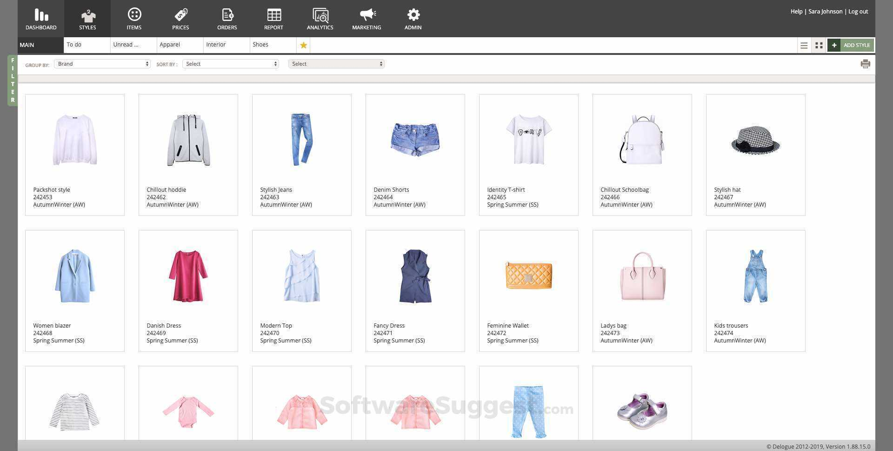Open the Analytics section
This screenshot has height=451, width=893.
click(320, 19)
